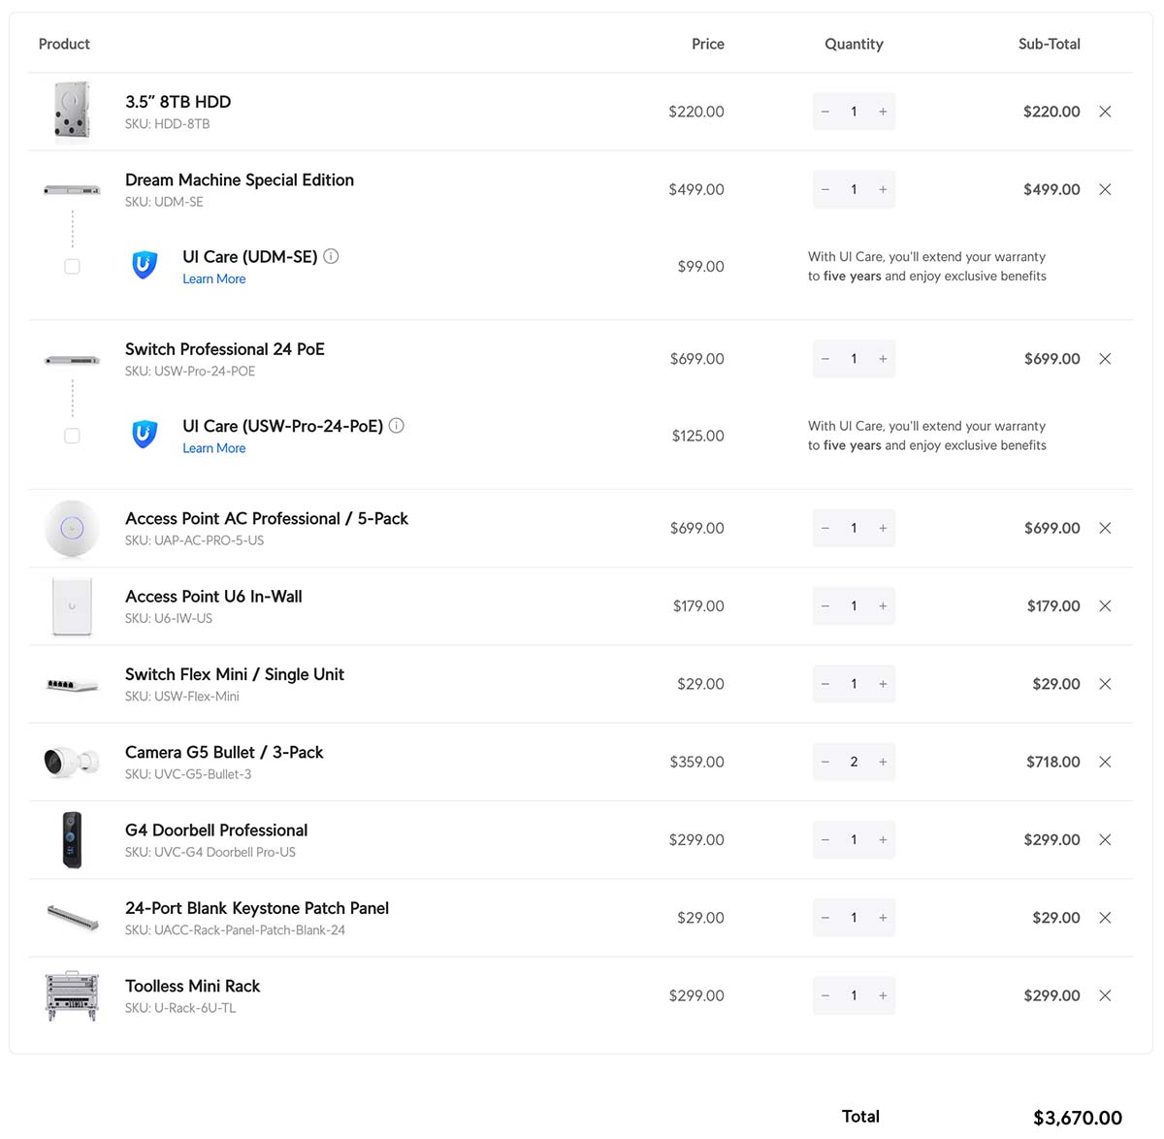This screenshot has height=1139, width=1164.
Task: Remove the 3.5” 8TB HDD from cart
Action: click(x=1105, y=112)
